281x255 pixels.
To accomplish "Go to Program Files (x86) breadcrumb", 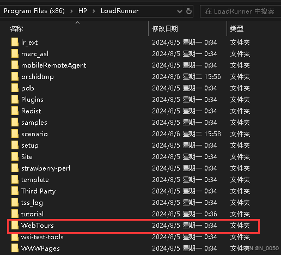I will [x=34, y=11].
